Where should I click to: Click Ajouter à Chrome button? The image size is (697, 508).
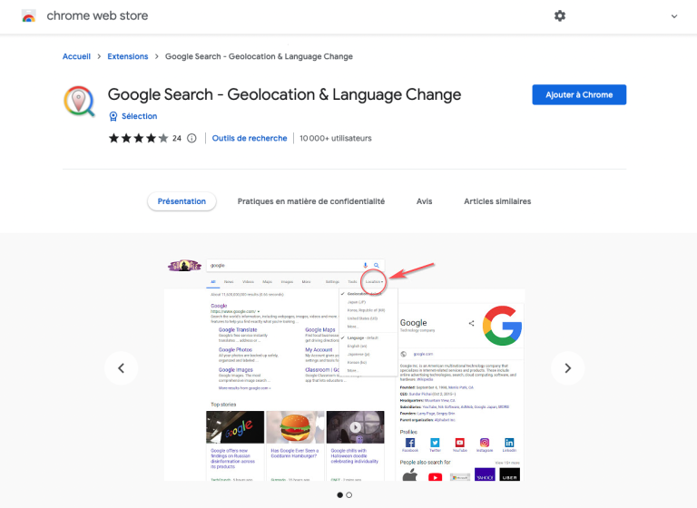(x=579, y=94)
